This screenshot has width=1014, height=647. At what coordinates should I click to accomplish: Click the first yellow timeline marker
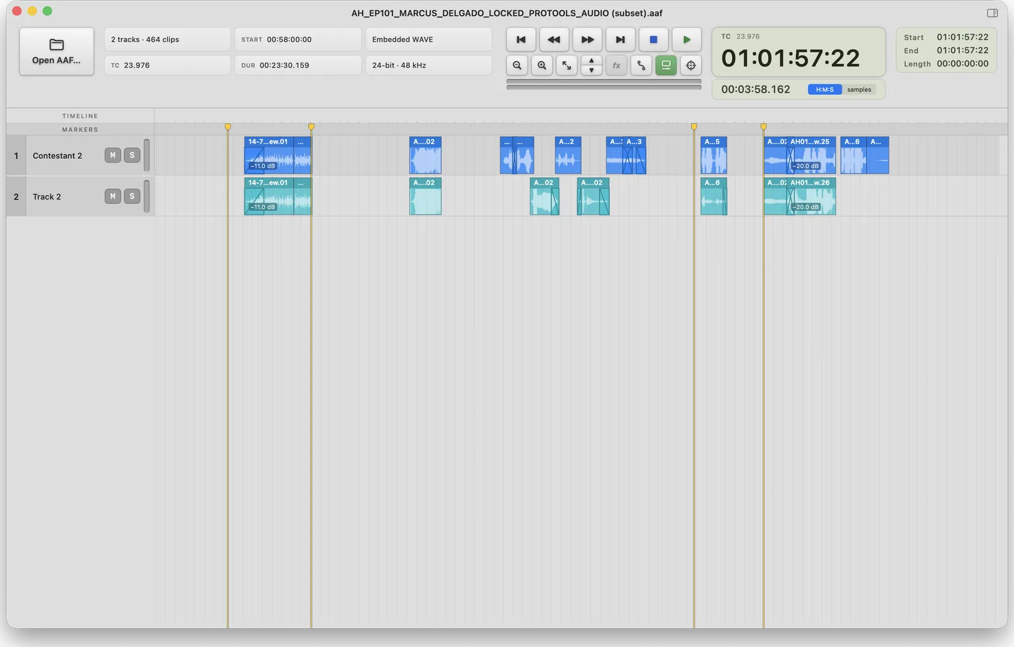(x=228, y=127)
